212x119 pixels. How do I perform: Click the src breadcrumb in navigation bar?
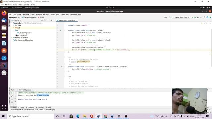(x=19, y=17)
